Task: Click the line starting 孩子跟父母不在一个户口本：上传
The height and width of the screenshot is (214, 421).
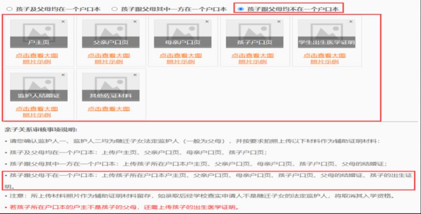Action: point(209,181)
